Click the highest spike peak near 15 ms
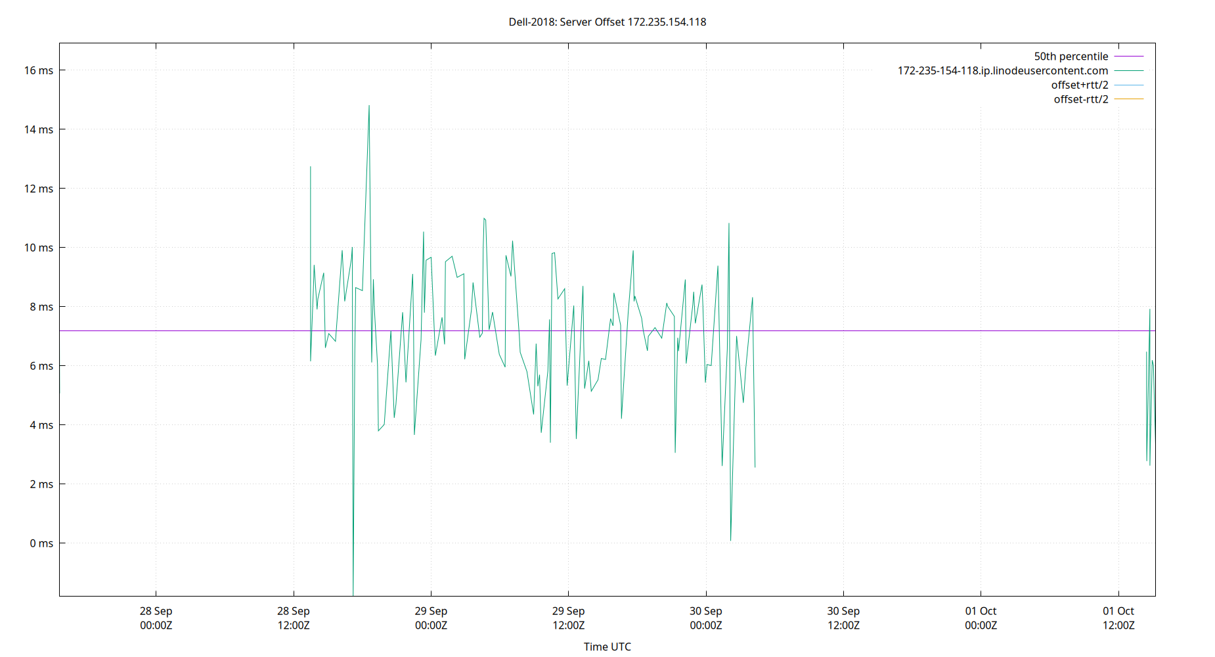This screenshot has height=657, width=1215. click(x=369, y=106)
